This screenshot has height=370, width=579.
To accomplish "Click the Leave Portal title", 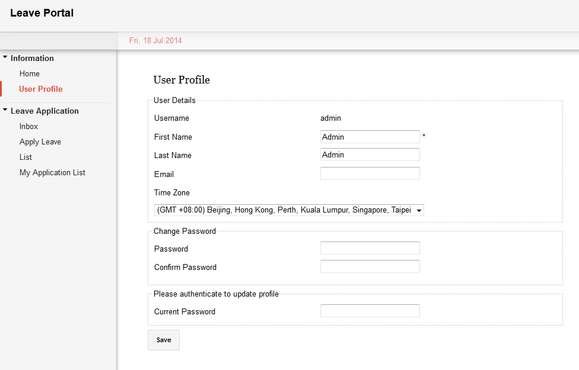I will coord(42,13).
